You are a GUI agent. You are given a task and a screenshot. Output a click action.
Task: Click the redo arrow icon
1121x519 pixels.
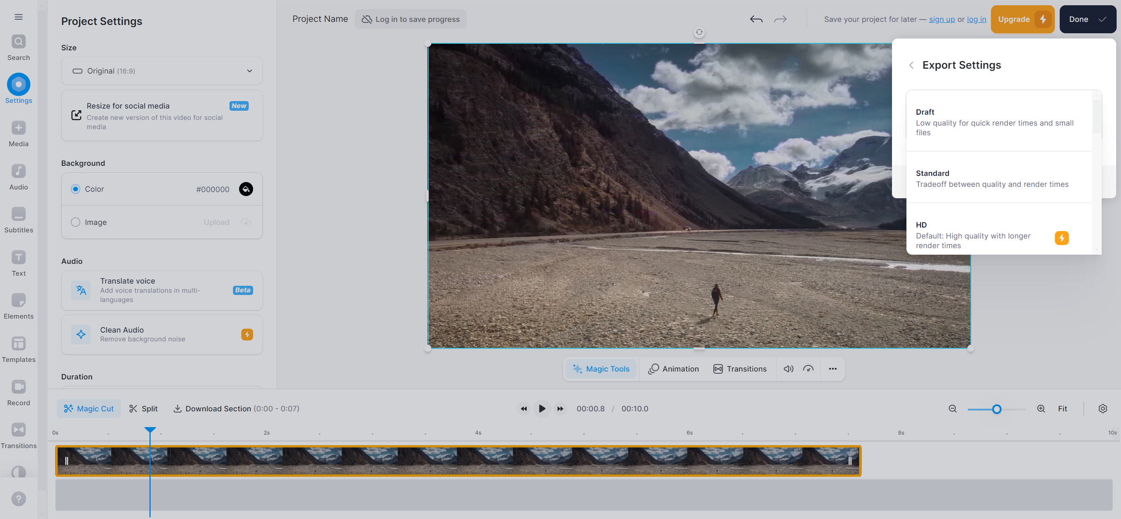coord(780,19)
